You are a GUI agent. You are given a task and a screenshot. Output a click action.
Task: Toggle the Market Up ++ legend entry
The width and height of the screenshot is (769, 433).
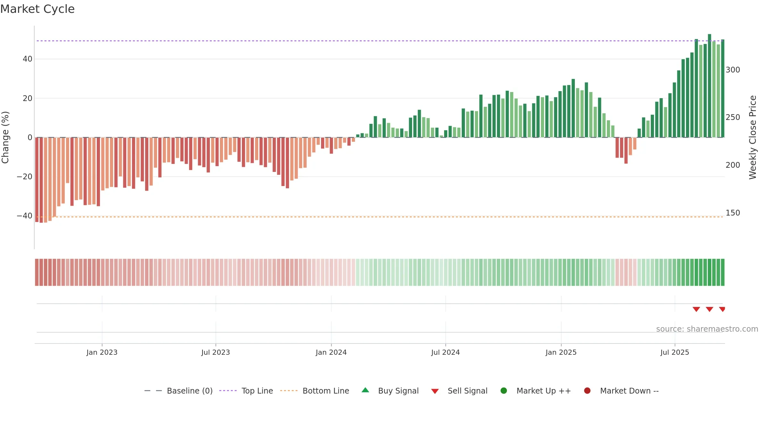pyautogui.click(x=535, y=391)
